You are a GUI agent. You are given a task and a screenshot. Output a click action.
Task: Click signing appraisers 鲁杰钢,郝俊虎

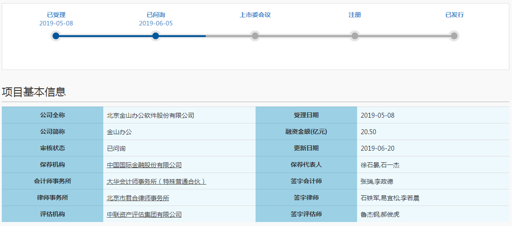click(380, 214)
